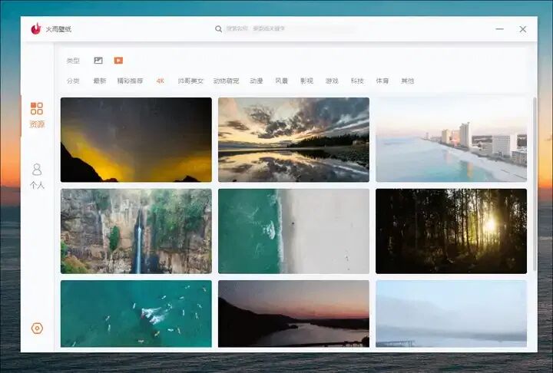The width and height of the screenshot is (553, 373).
Task: Select the 4K category tab
Action: [x=160, y=81]
